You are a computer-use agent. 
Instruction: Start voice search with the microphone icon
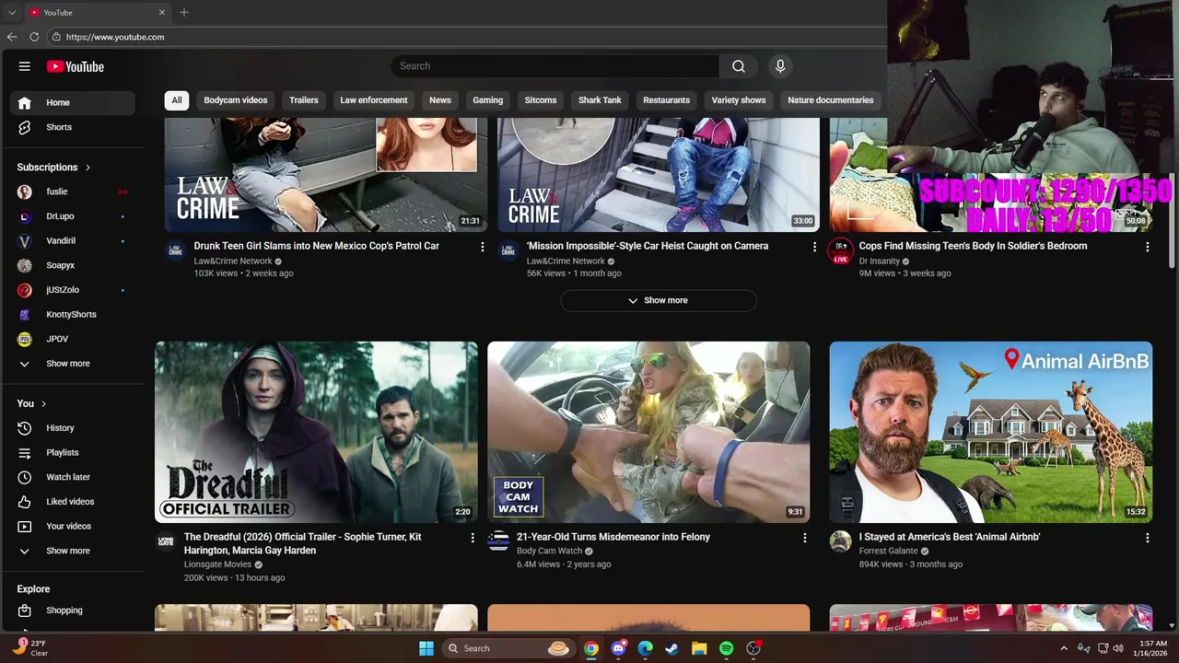780,66
